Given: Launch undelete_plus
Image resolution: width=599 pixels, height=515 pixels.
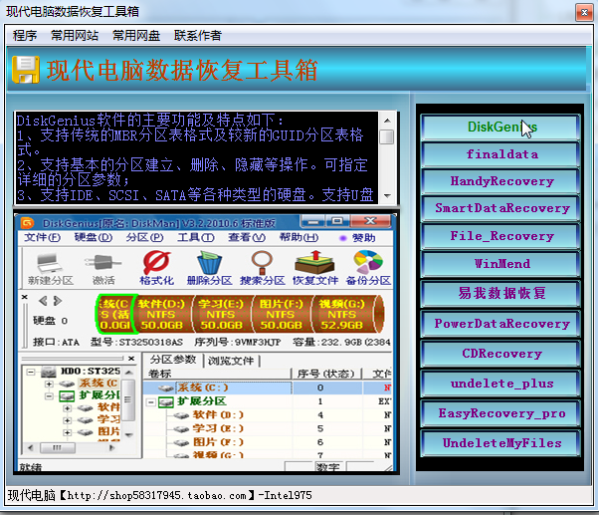Looking at the screenshot, I should (x=500, y=384).
